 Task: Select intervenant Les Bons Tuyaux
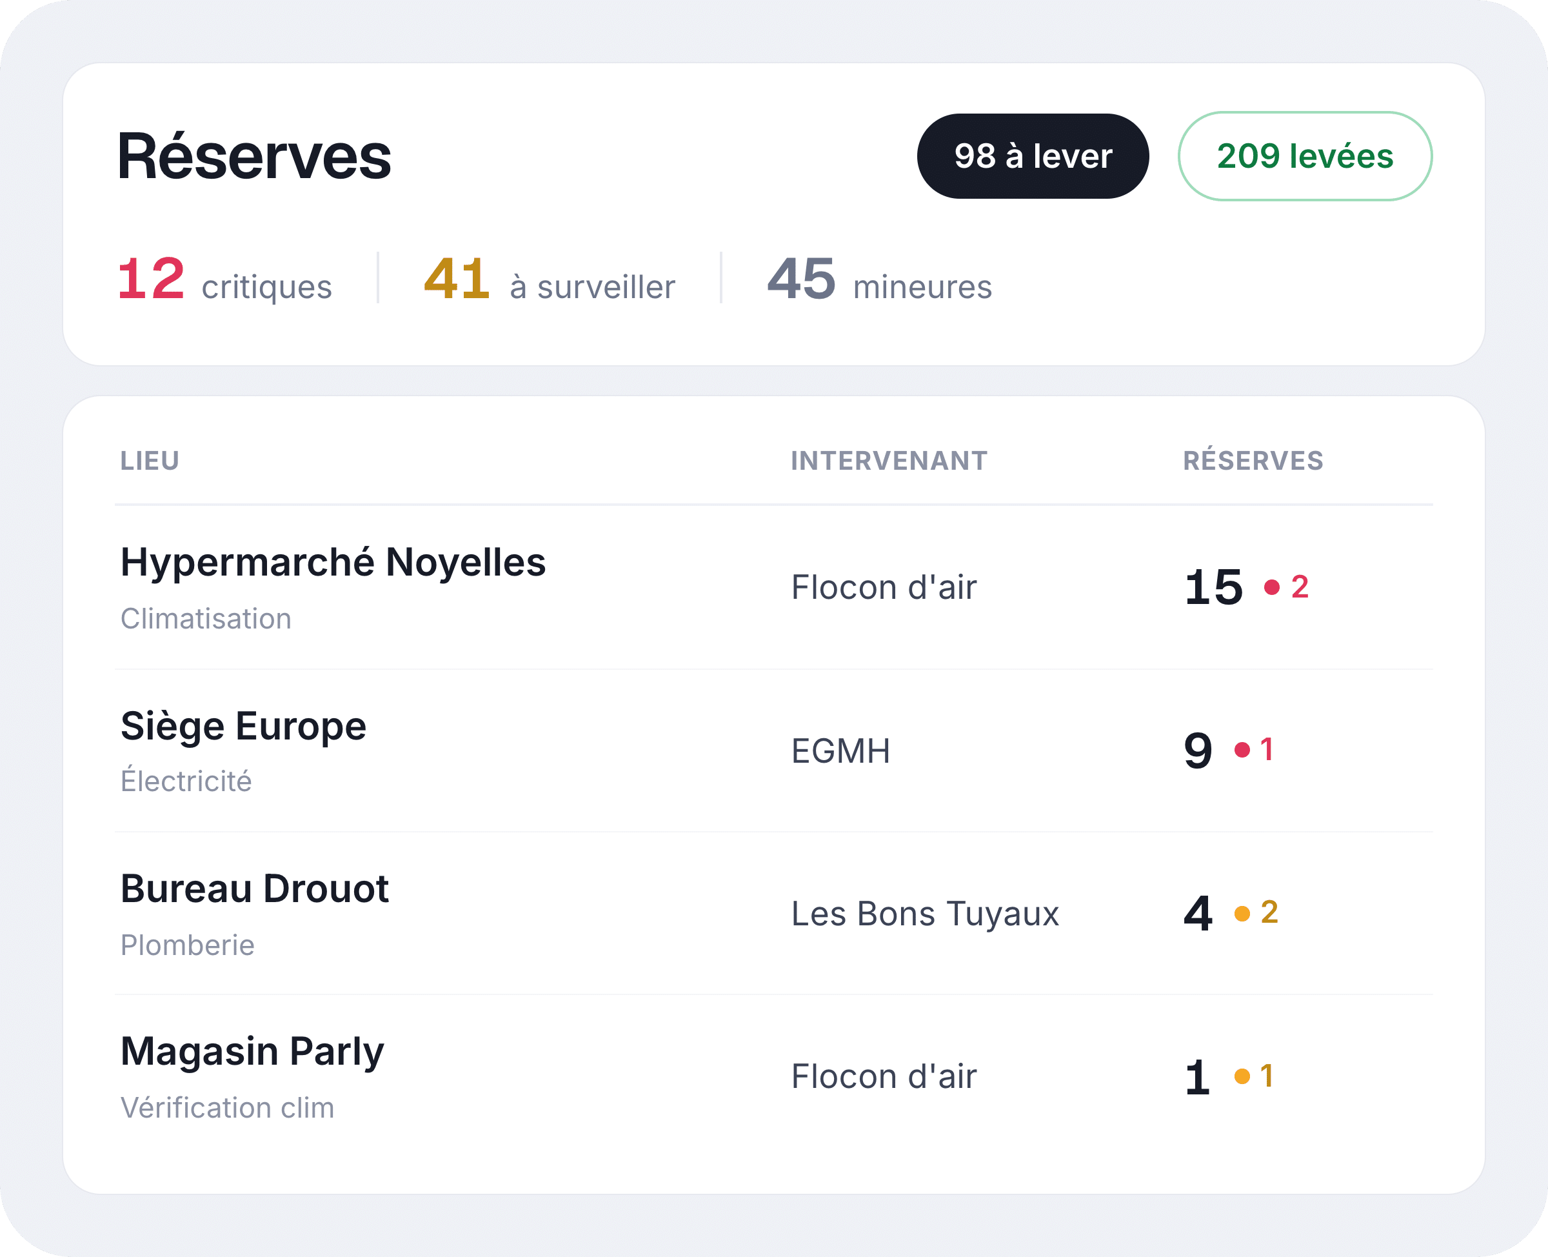(925, 914)
